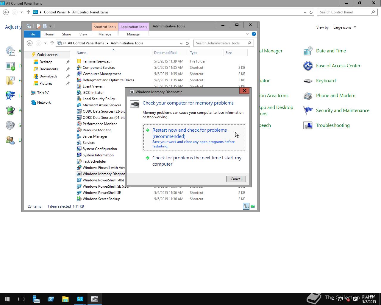Click the Task Scheduler icon
This screenshot has height=305, width=381.
coord(79,161)
